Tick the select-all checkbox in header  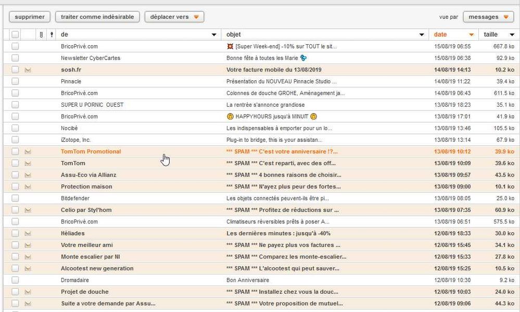tap(15, 35)
